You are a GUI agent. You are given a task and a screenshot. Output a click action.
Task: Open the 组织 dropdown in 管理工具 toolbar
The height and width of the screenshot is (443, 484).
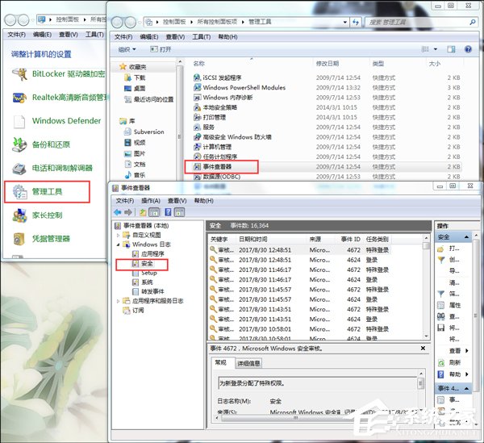coord(127,49)
